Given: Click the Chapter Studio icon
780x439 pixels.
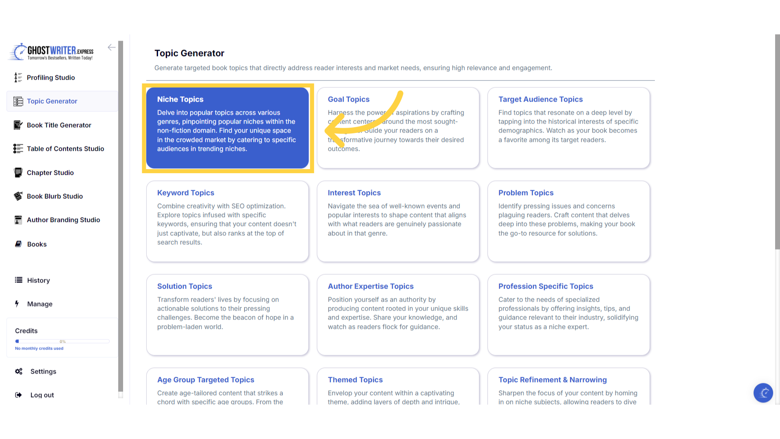Looking at the screenshot, I should coord(18,172).
